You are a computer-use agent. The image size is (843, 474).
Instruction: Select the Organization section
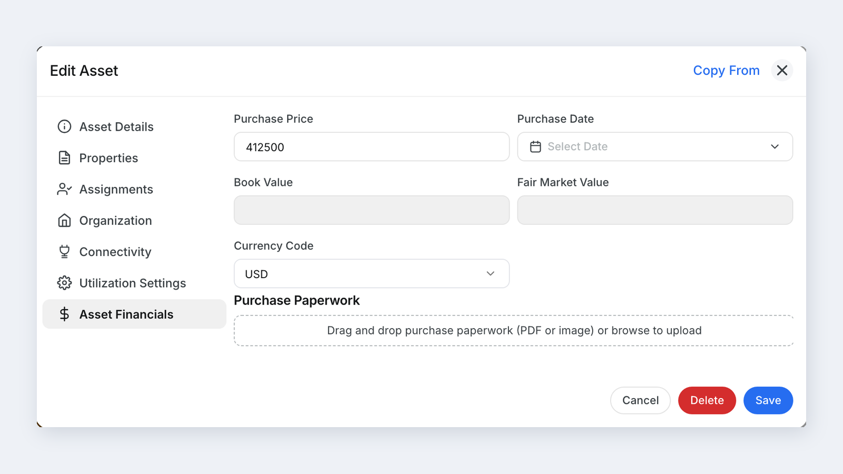coord(134,221)
